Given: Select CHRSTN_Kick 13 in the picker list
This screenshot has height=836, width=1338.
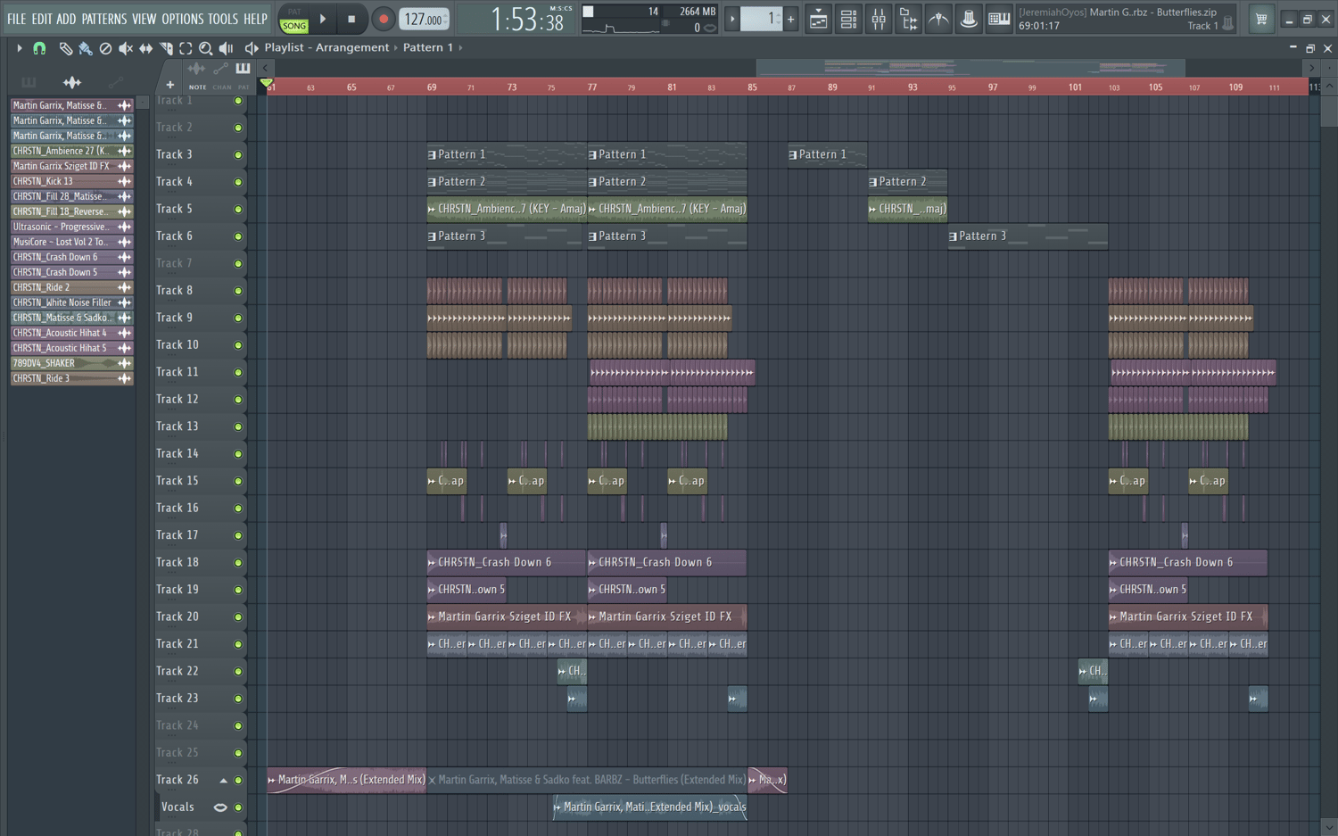Looking at the screenshot, I should pyautogui.click(x=71, y=181).
